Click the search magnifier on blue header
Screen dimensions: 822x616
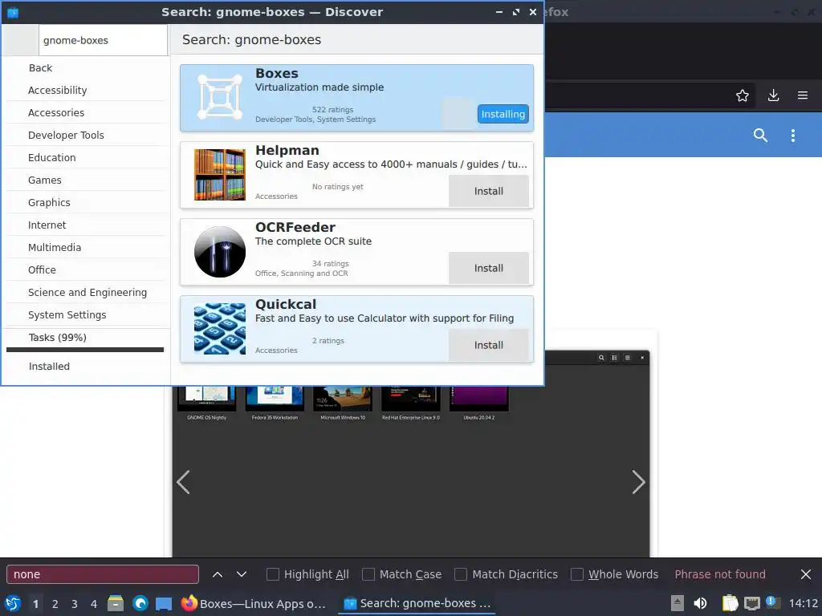(x=760, y=135)
